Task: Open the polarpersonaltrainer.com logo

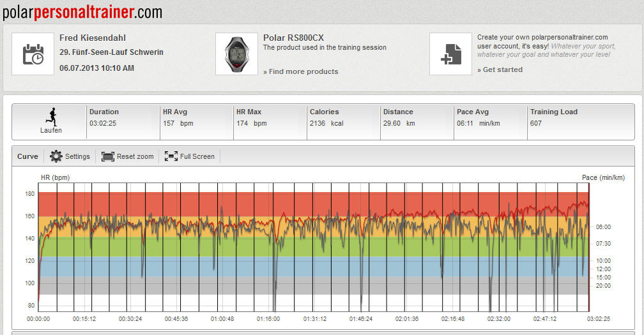Action: 82,12
